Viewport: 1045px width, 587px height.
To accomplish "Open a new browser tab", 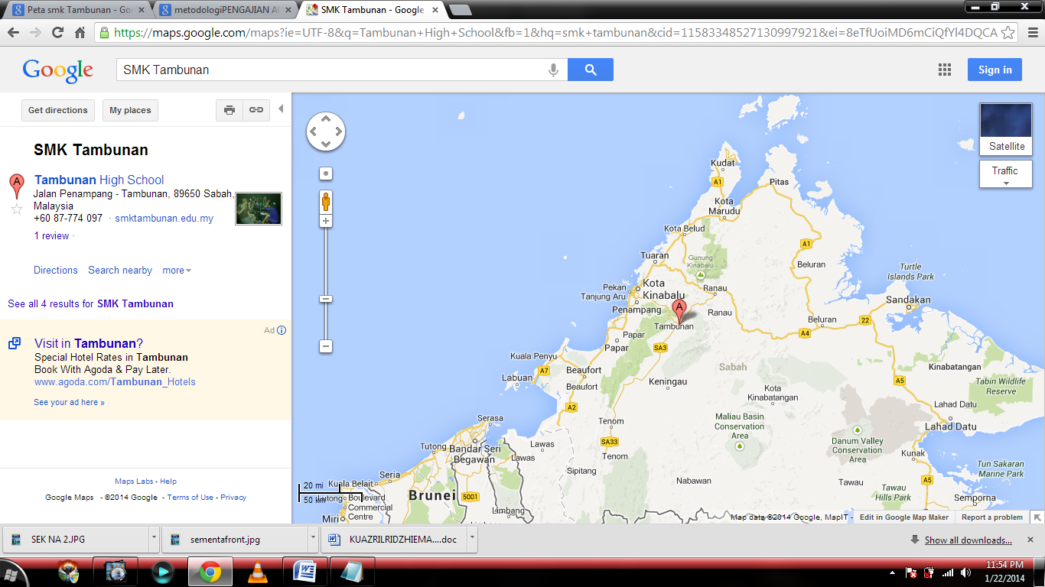I will tap(460, 10).
